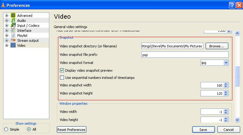
Task: Click the VLC cone title icon
Action: tap(3, 5)
